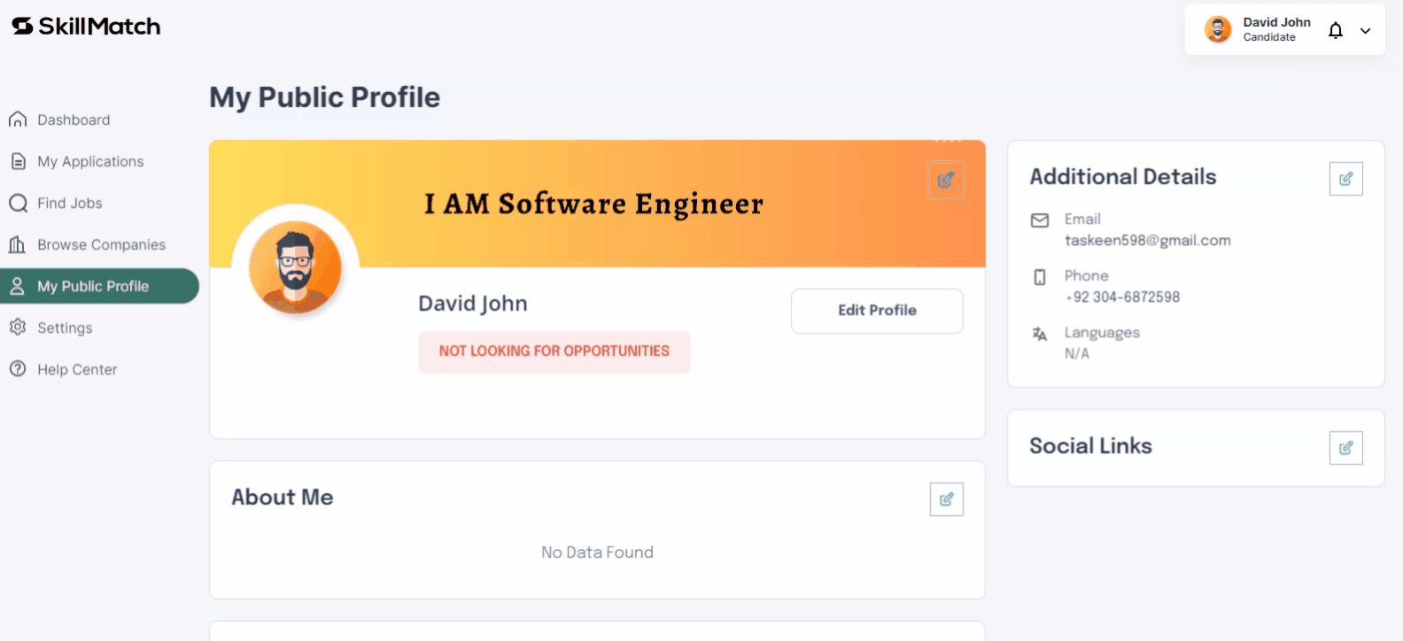
Task: Open Browse Companies page
Action: [x=99, y=244]
